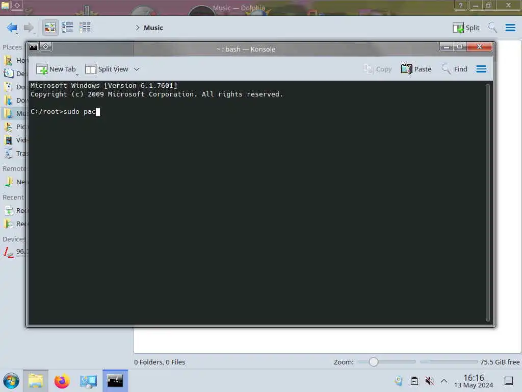The image size is (522, 392).
Task: Click show desktop button on taskbar
Action: pyautogui.click(x=509, y=381)
